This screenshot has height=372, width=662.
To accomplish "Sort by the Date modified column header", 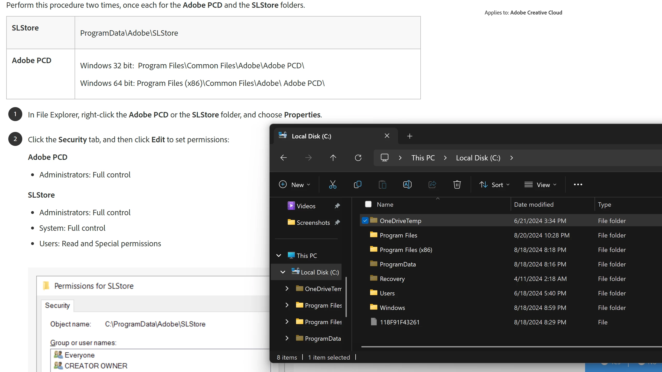I will click(x=534, y=204).
